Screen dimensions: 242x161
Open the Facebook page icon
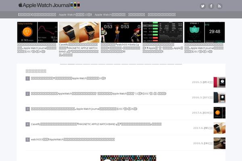point(211,6)
